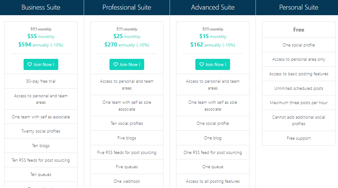Select the Business Suite column header
This screenshot has width=338, height=188.
coord(41,7)
